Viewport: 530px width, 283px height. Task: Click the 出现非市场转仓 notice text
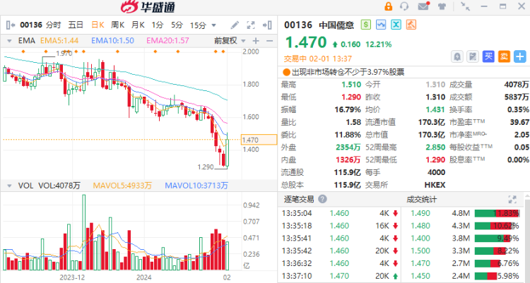coord(348,72)
